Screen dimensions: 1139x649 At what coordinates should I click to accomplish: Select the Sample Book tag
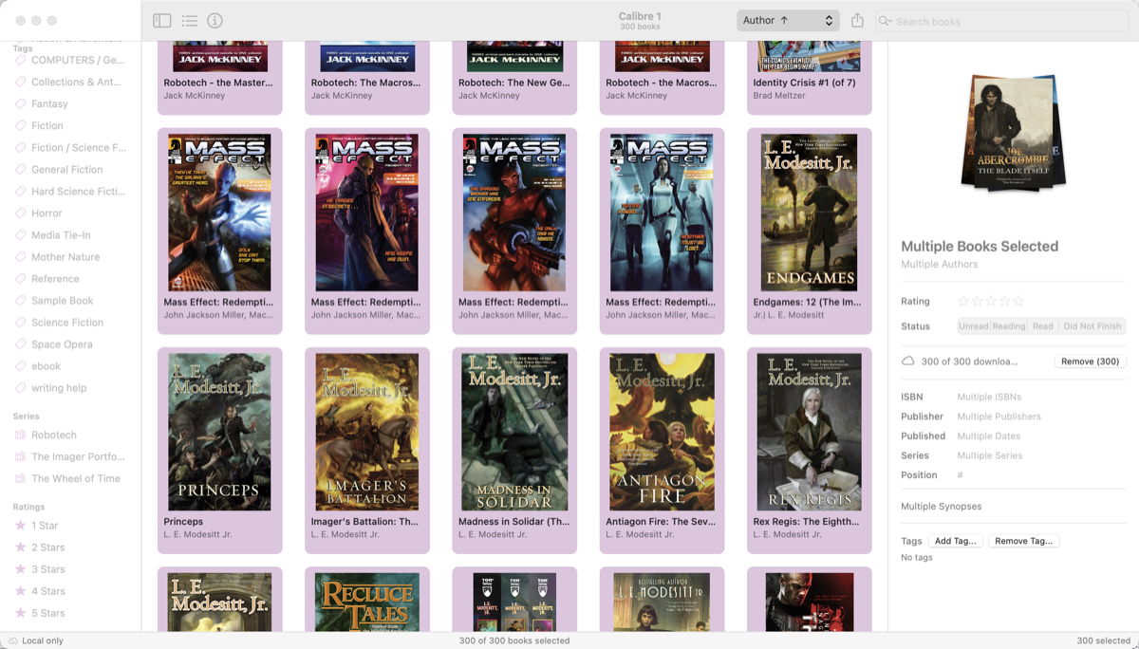tap(63, 301)
